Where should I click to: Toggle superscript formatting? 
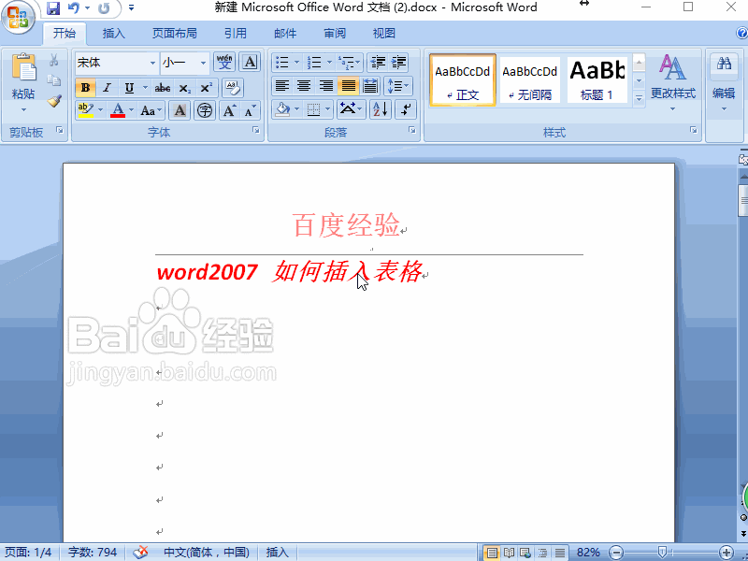pos(206,88)
